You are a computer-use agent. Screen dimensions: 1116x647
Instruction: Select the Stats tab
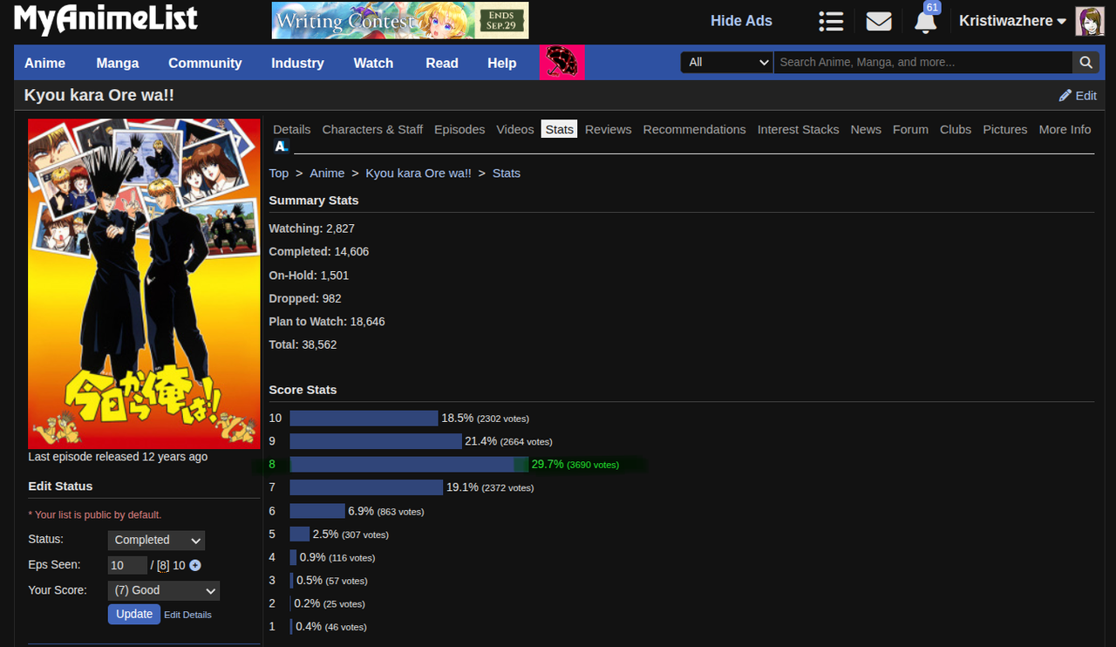(x=559, y=129)
